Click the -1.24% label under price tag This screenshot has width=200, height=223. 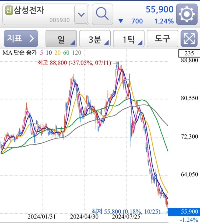(189, 220)
